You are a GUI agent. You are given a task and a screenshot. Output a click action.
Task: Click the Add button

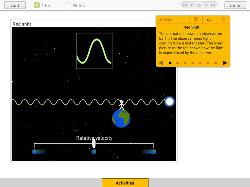(x=15, y=5)
